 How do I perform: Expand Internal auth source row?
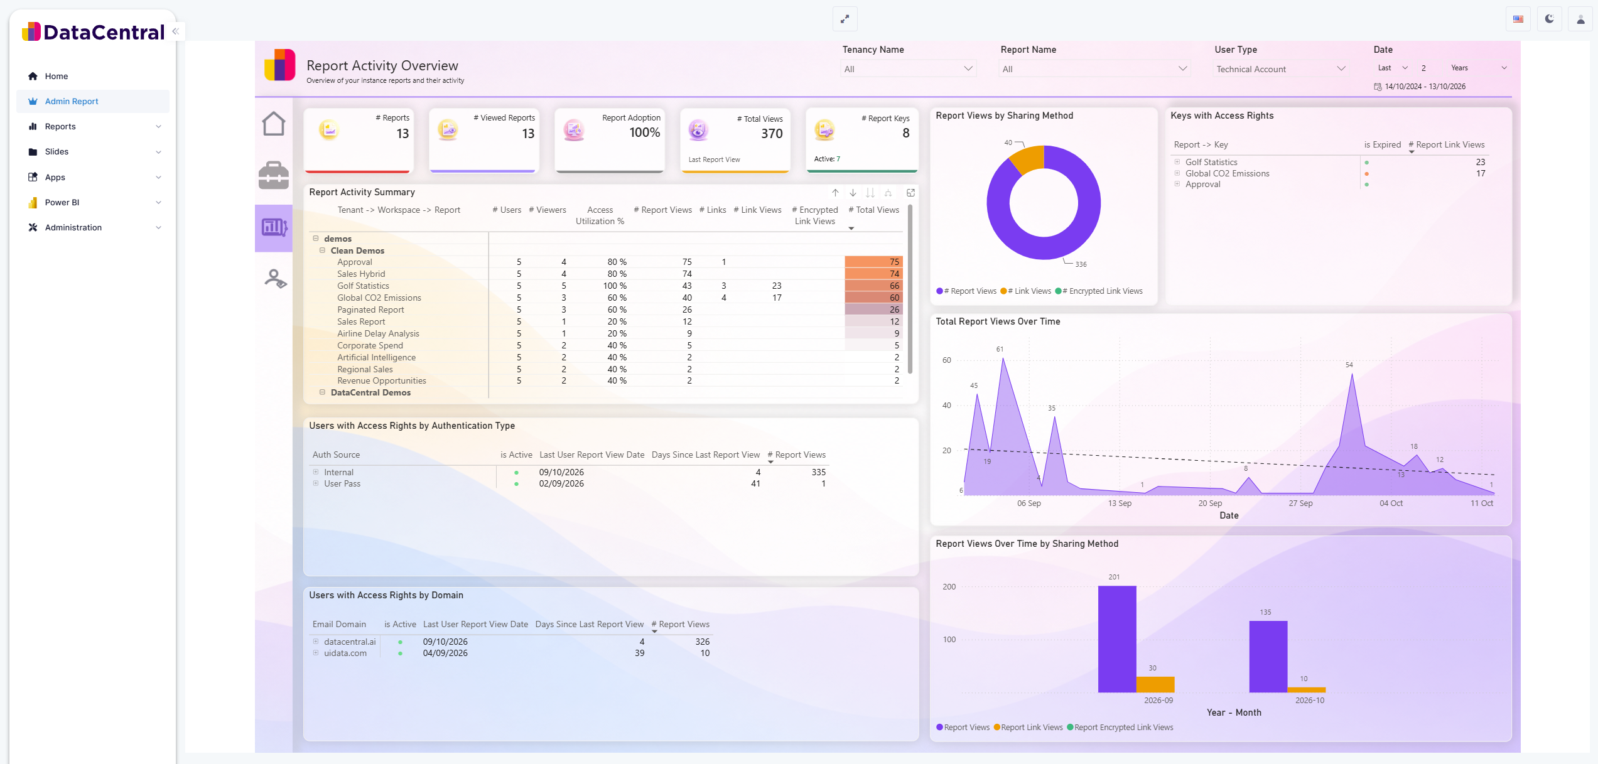point(316,472)
